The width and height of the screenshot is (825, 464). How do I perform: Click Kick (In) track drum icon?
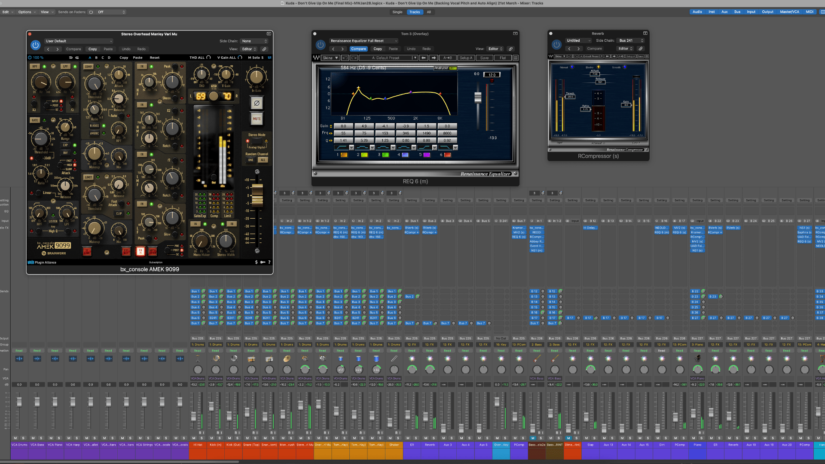pos(216,359)
